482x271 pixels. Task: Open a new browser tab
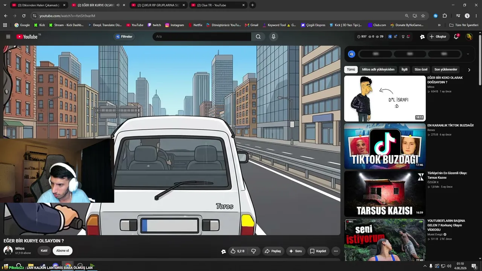click(253, 5)
